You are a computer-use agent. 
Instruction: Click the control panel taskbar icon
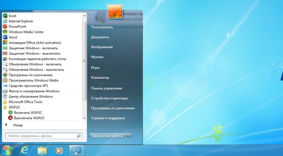76,150
